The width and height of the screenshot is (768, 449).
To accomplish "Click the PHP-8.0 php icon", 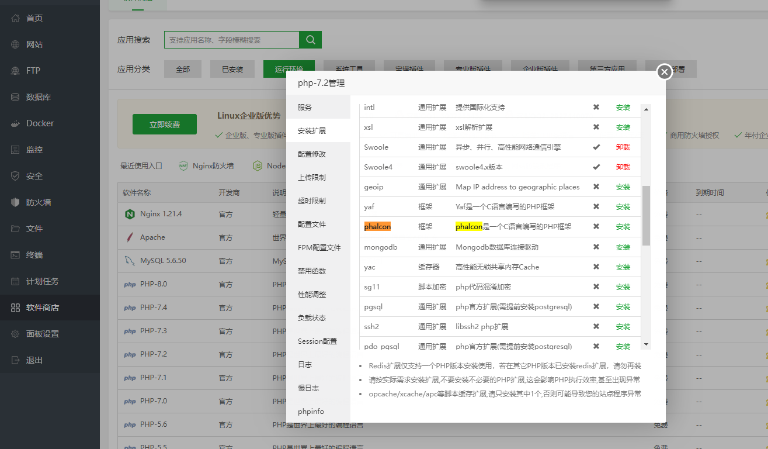I will coord(130,285).
